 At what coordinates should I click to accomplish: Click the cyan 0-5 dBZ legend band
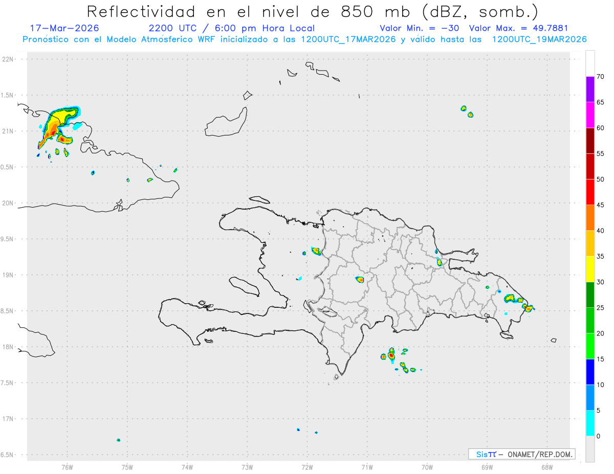pyautogui.click(x=590, y=423)
